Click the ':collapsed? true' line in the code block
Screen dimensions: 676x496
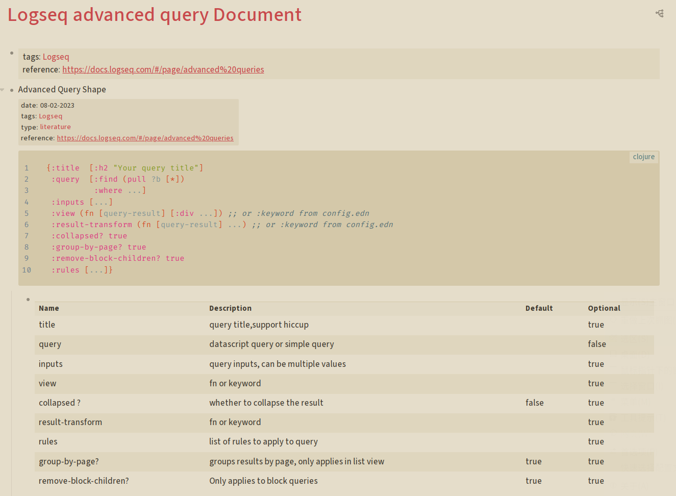pos(88,235)
